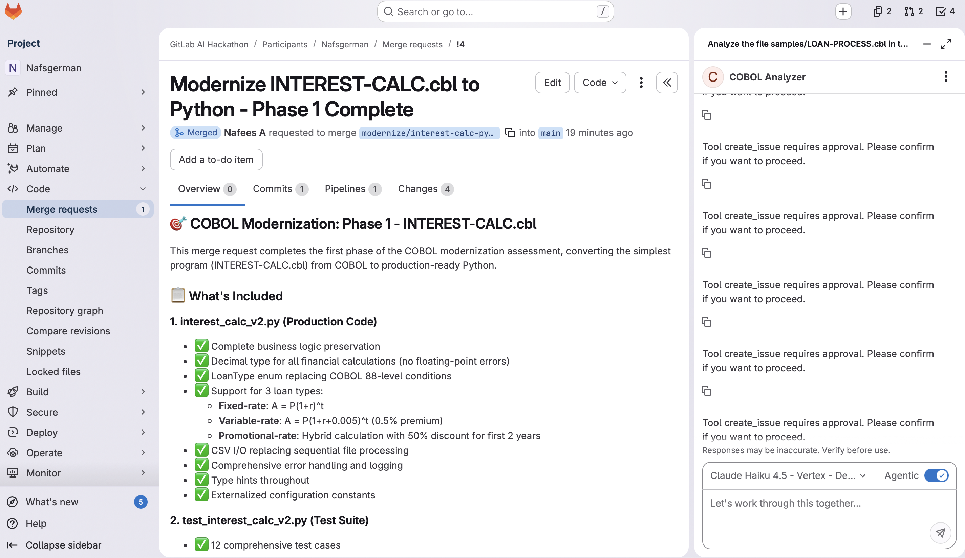Collapse the merge request sidebar chevrons

667,83
